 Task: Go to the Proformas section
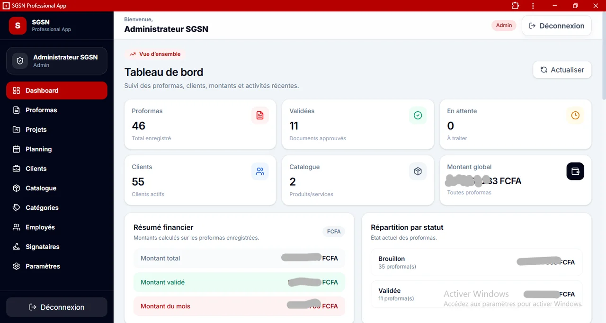click(x=57, y=110)
